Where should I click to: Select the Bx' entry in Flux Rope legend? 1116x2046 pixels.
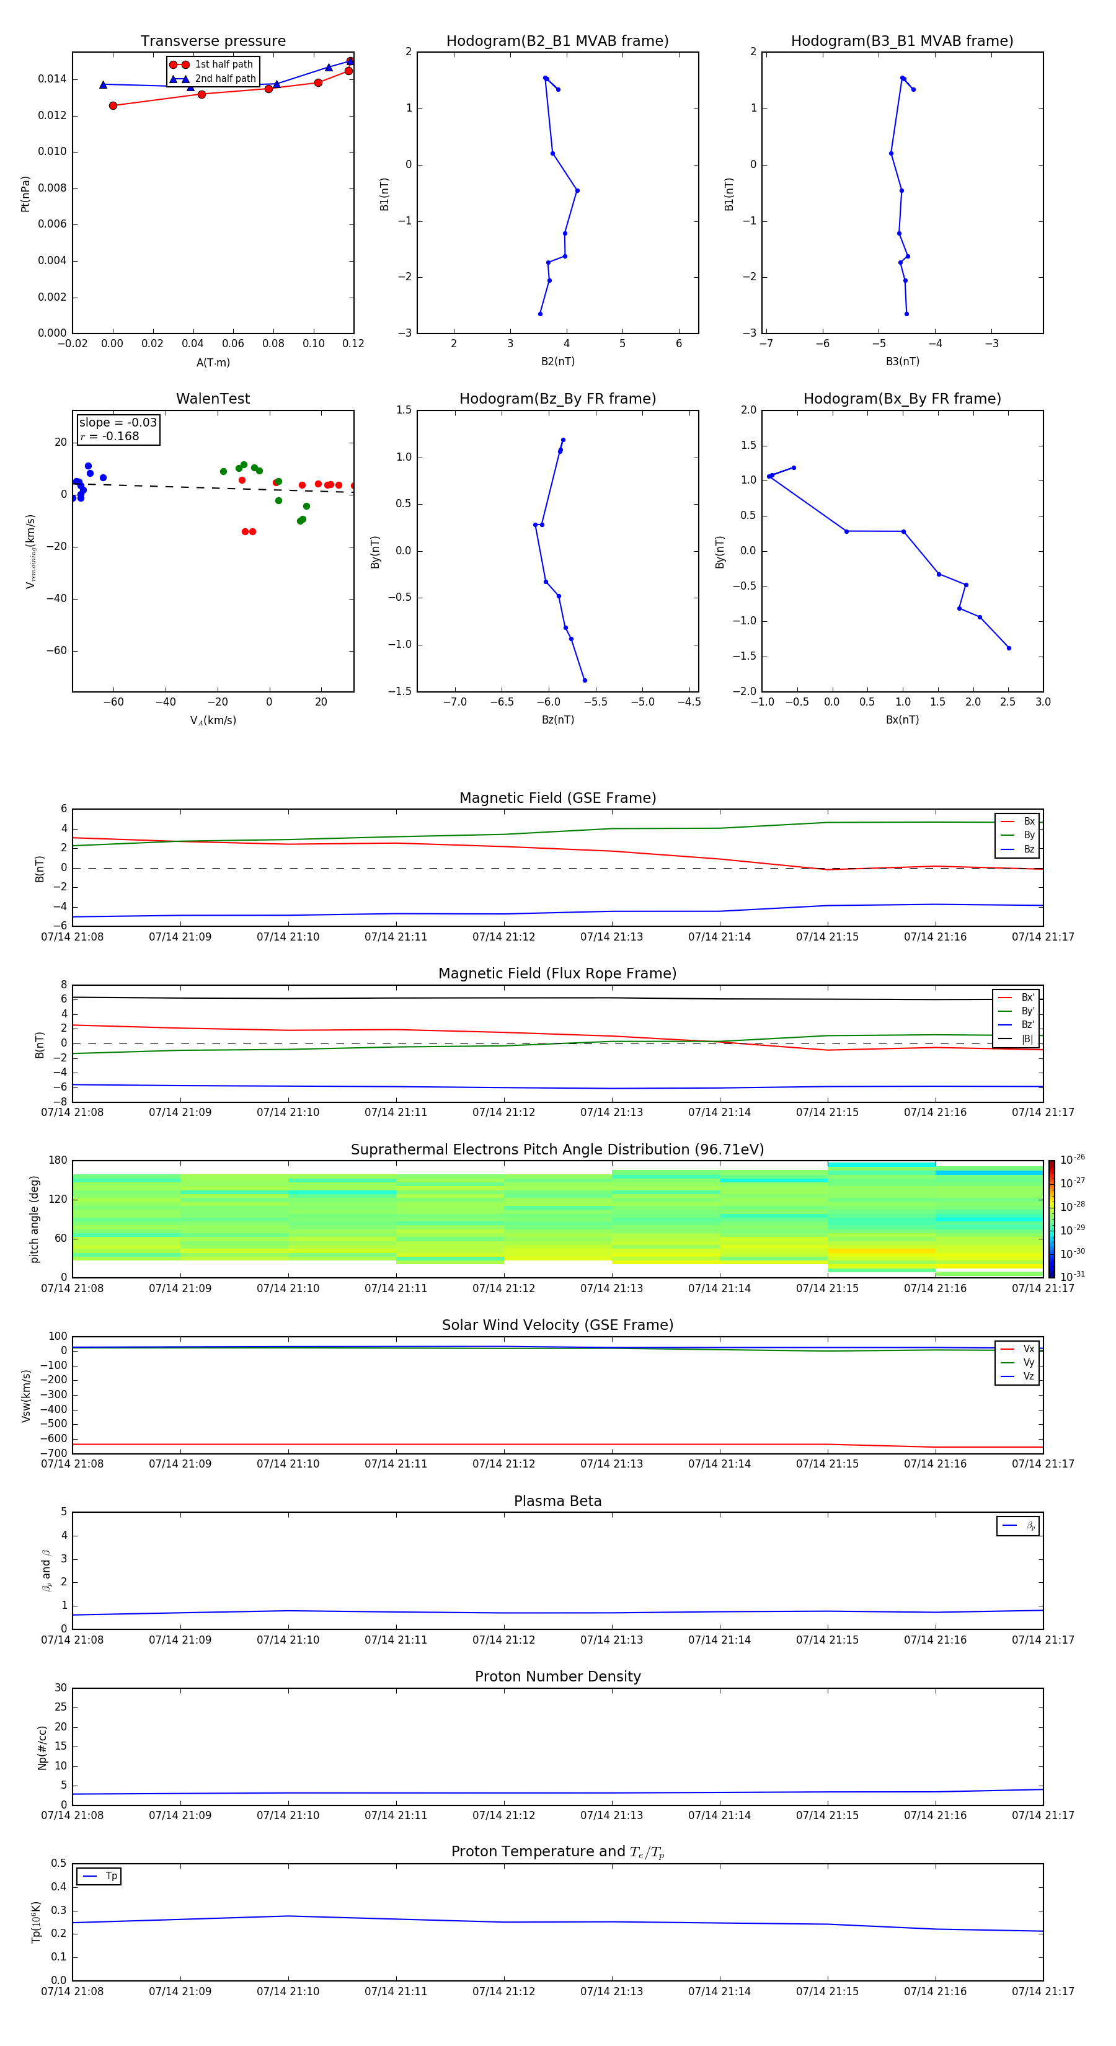point(1016,998)
